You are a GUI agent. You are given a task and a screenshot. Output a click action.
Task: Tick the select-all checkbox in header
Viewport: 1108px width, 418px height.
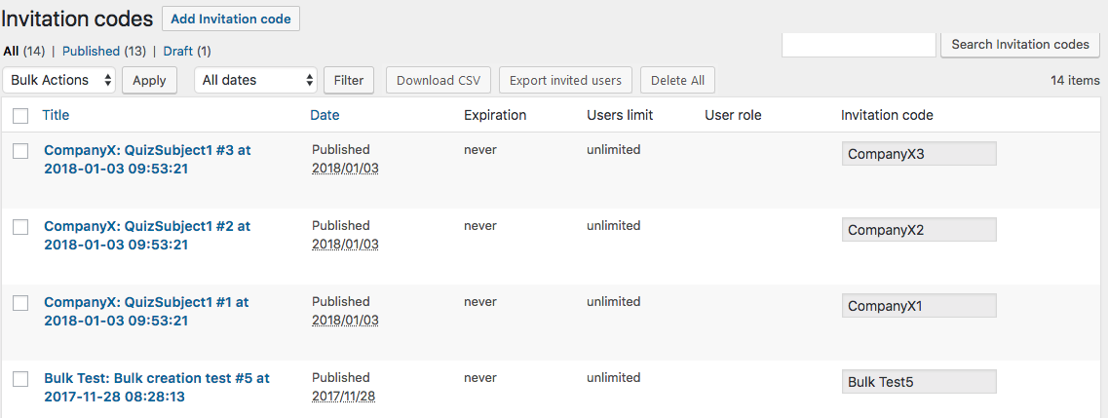click(20, 116)
